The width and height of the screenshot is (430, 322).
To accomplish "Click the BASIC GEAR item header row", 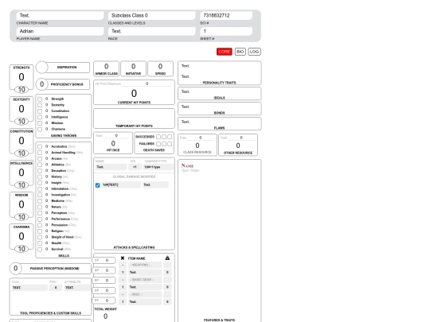I will pyautogui.click(x=145, y=280).
